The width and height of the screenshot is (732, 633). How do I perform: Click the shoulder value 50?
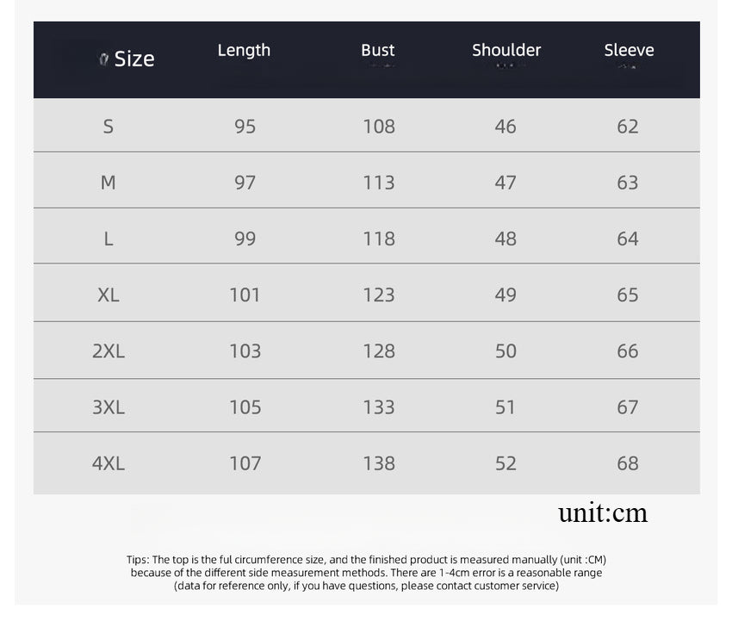click(x=506, y=351)
